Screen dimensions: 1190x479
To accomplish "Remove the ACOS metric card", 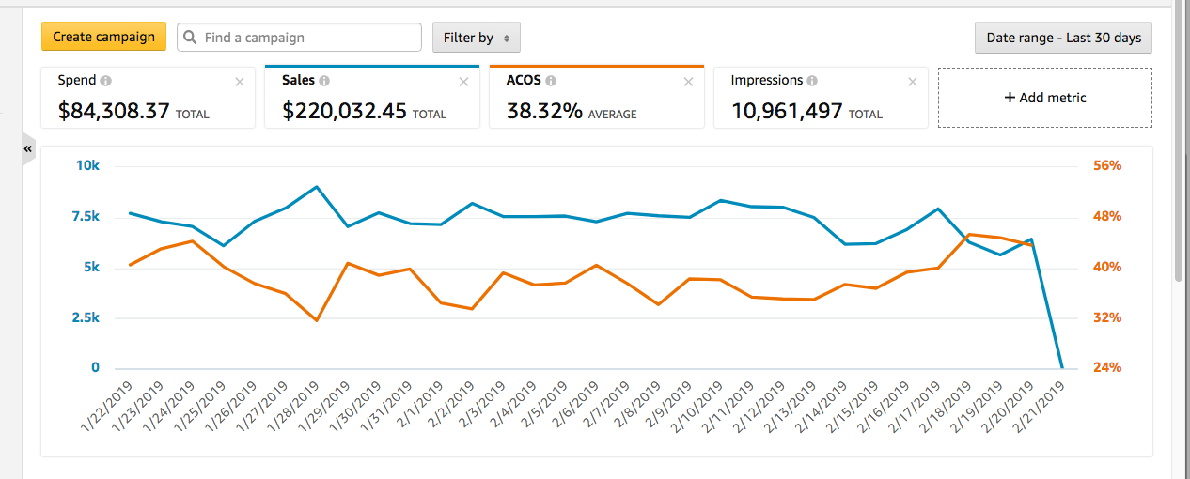I will click(688, 82).
